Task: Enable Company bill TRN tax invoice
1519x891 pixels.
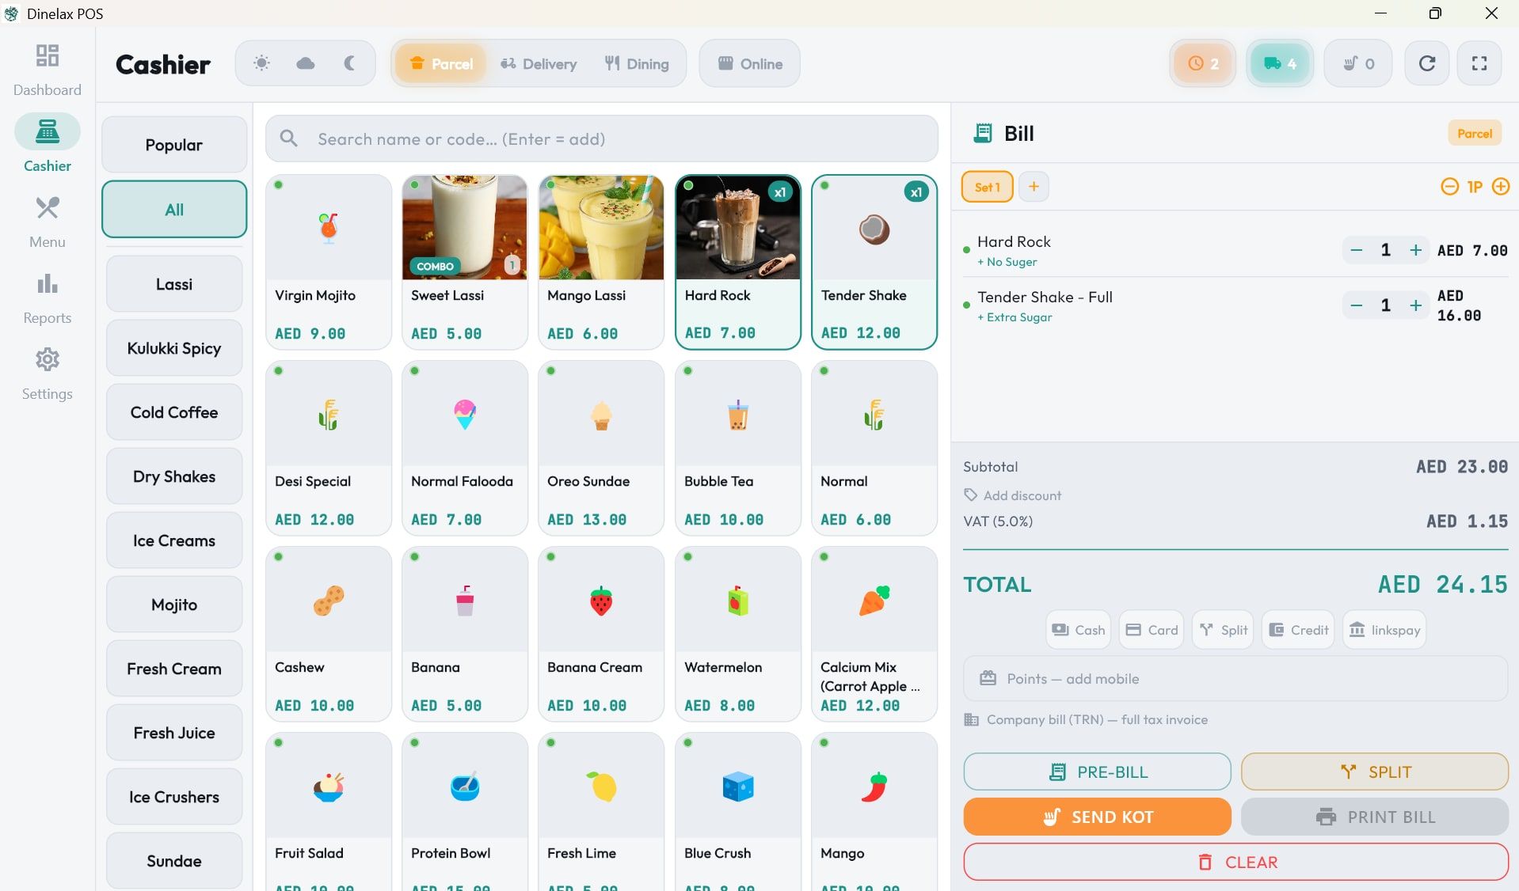Action: click(1086, 719)
